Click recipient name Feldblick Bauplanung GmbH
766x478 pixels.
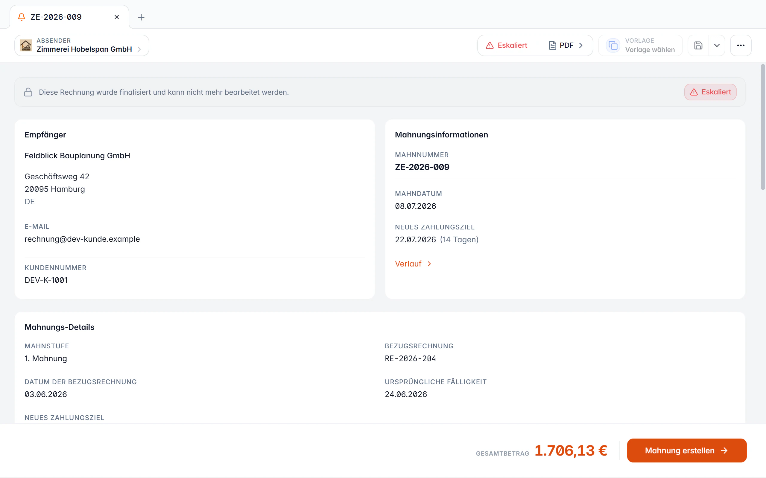(x=77, y=156)
